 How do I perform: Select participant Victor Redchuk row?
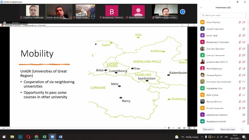pyautogui.click(x=223, y=22)
